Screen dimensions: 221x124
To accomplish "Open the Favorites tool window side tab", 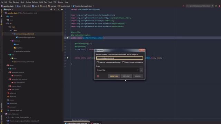I will tap(1, 119).
